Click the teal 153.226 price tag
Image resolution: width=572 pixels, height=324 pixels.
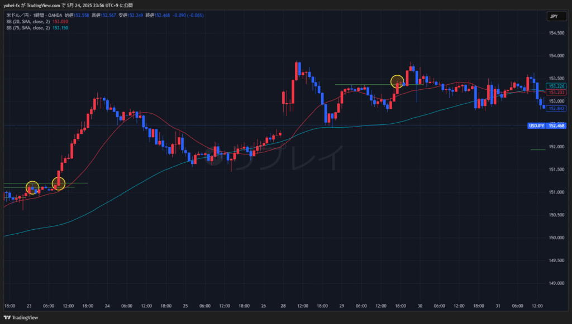tap(556, 86)
